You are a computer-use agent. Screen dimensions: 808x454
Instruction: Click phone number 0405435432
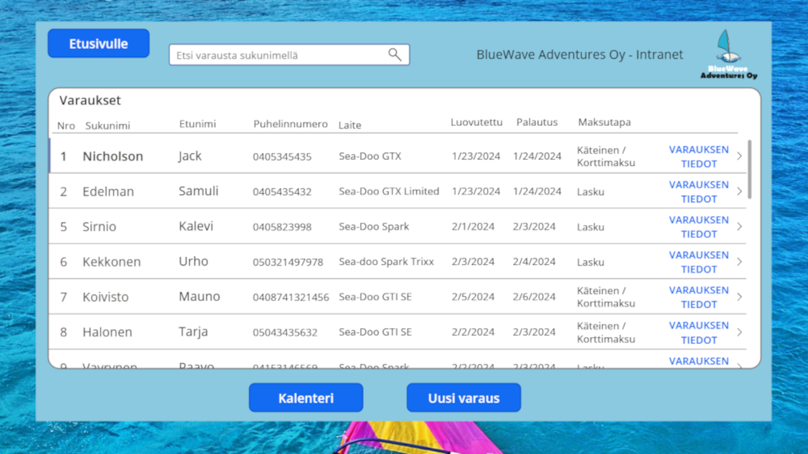pos(282,192)
